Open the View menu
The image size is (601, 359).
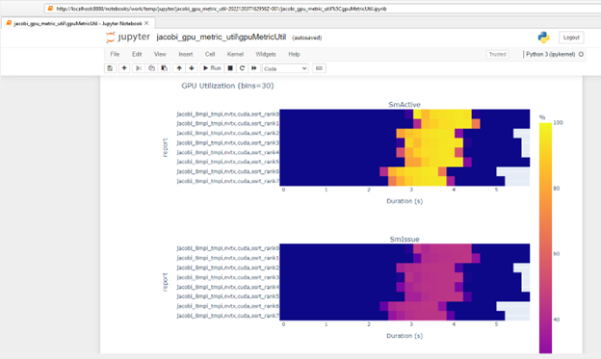click(160, 54)
